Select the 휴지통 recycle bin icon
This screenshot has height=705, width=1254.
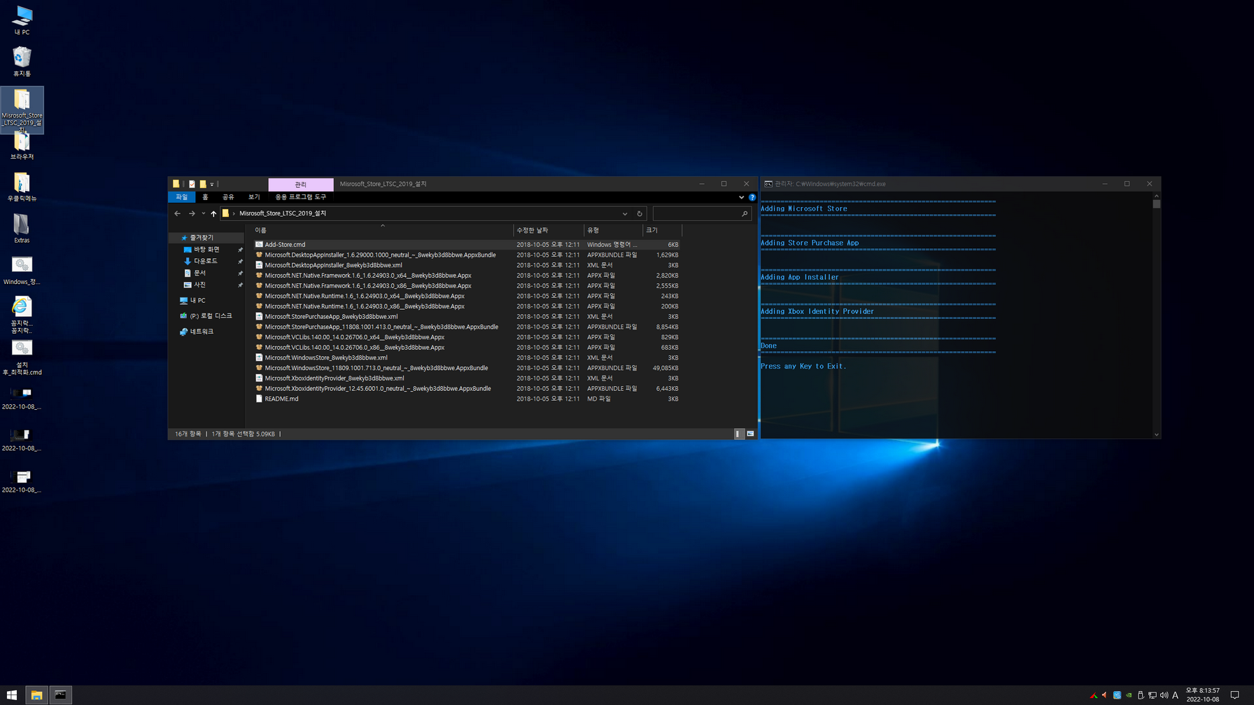[x=22, y=62]
